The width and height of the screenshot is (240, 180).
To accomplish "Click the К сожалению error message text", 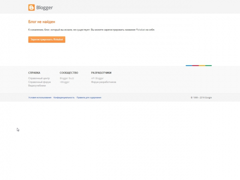I will coord(92,30).
